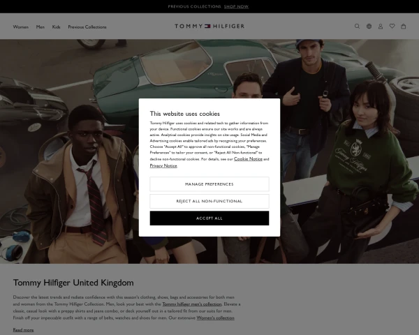Screen dimensions: 419x335
Task: Go to Previous Collections nav item
Action: (87, 27)
